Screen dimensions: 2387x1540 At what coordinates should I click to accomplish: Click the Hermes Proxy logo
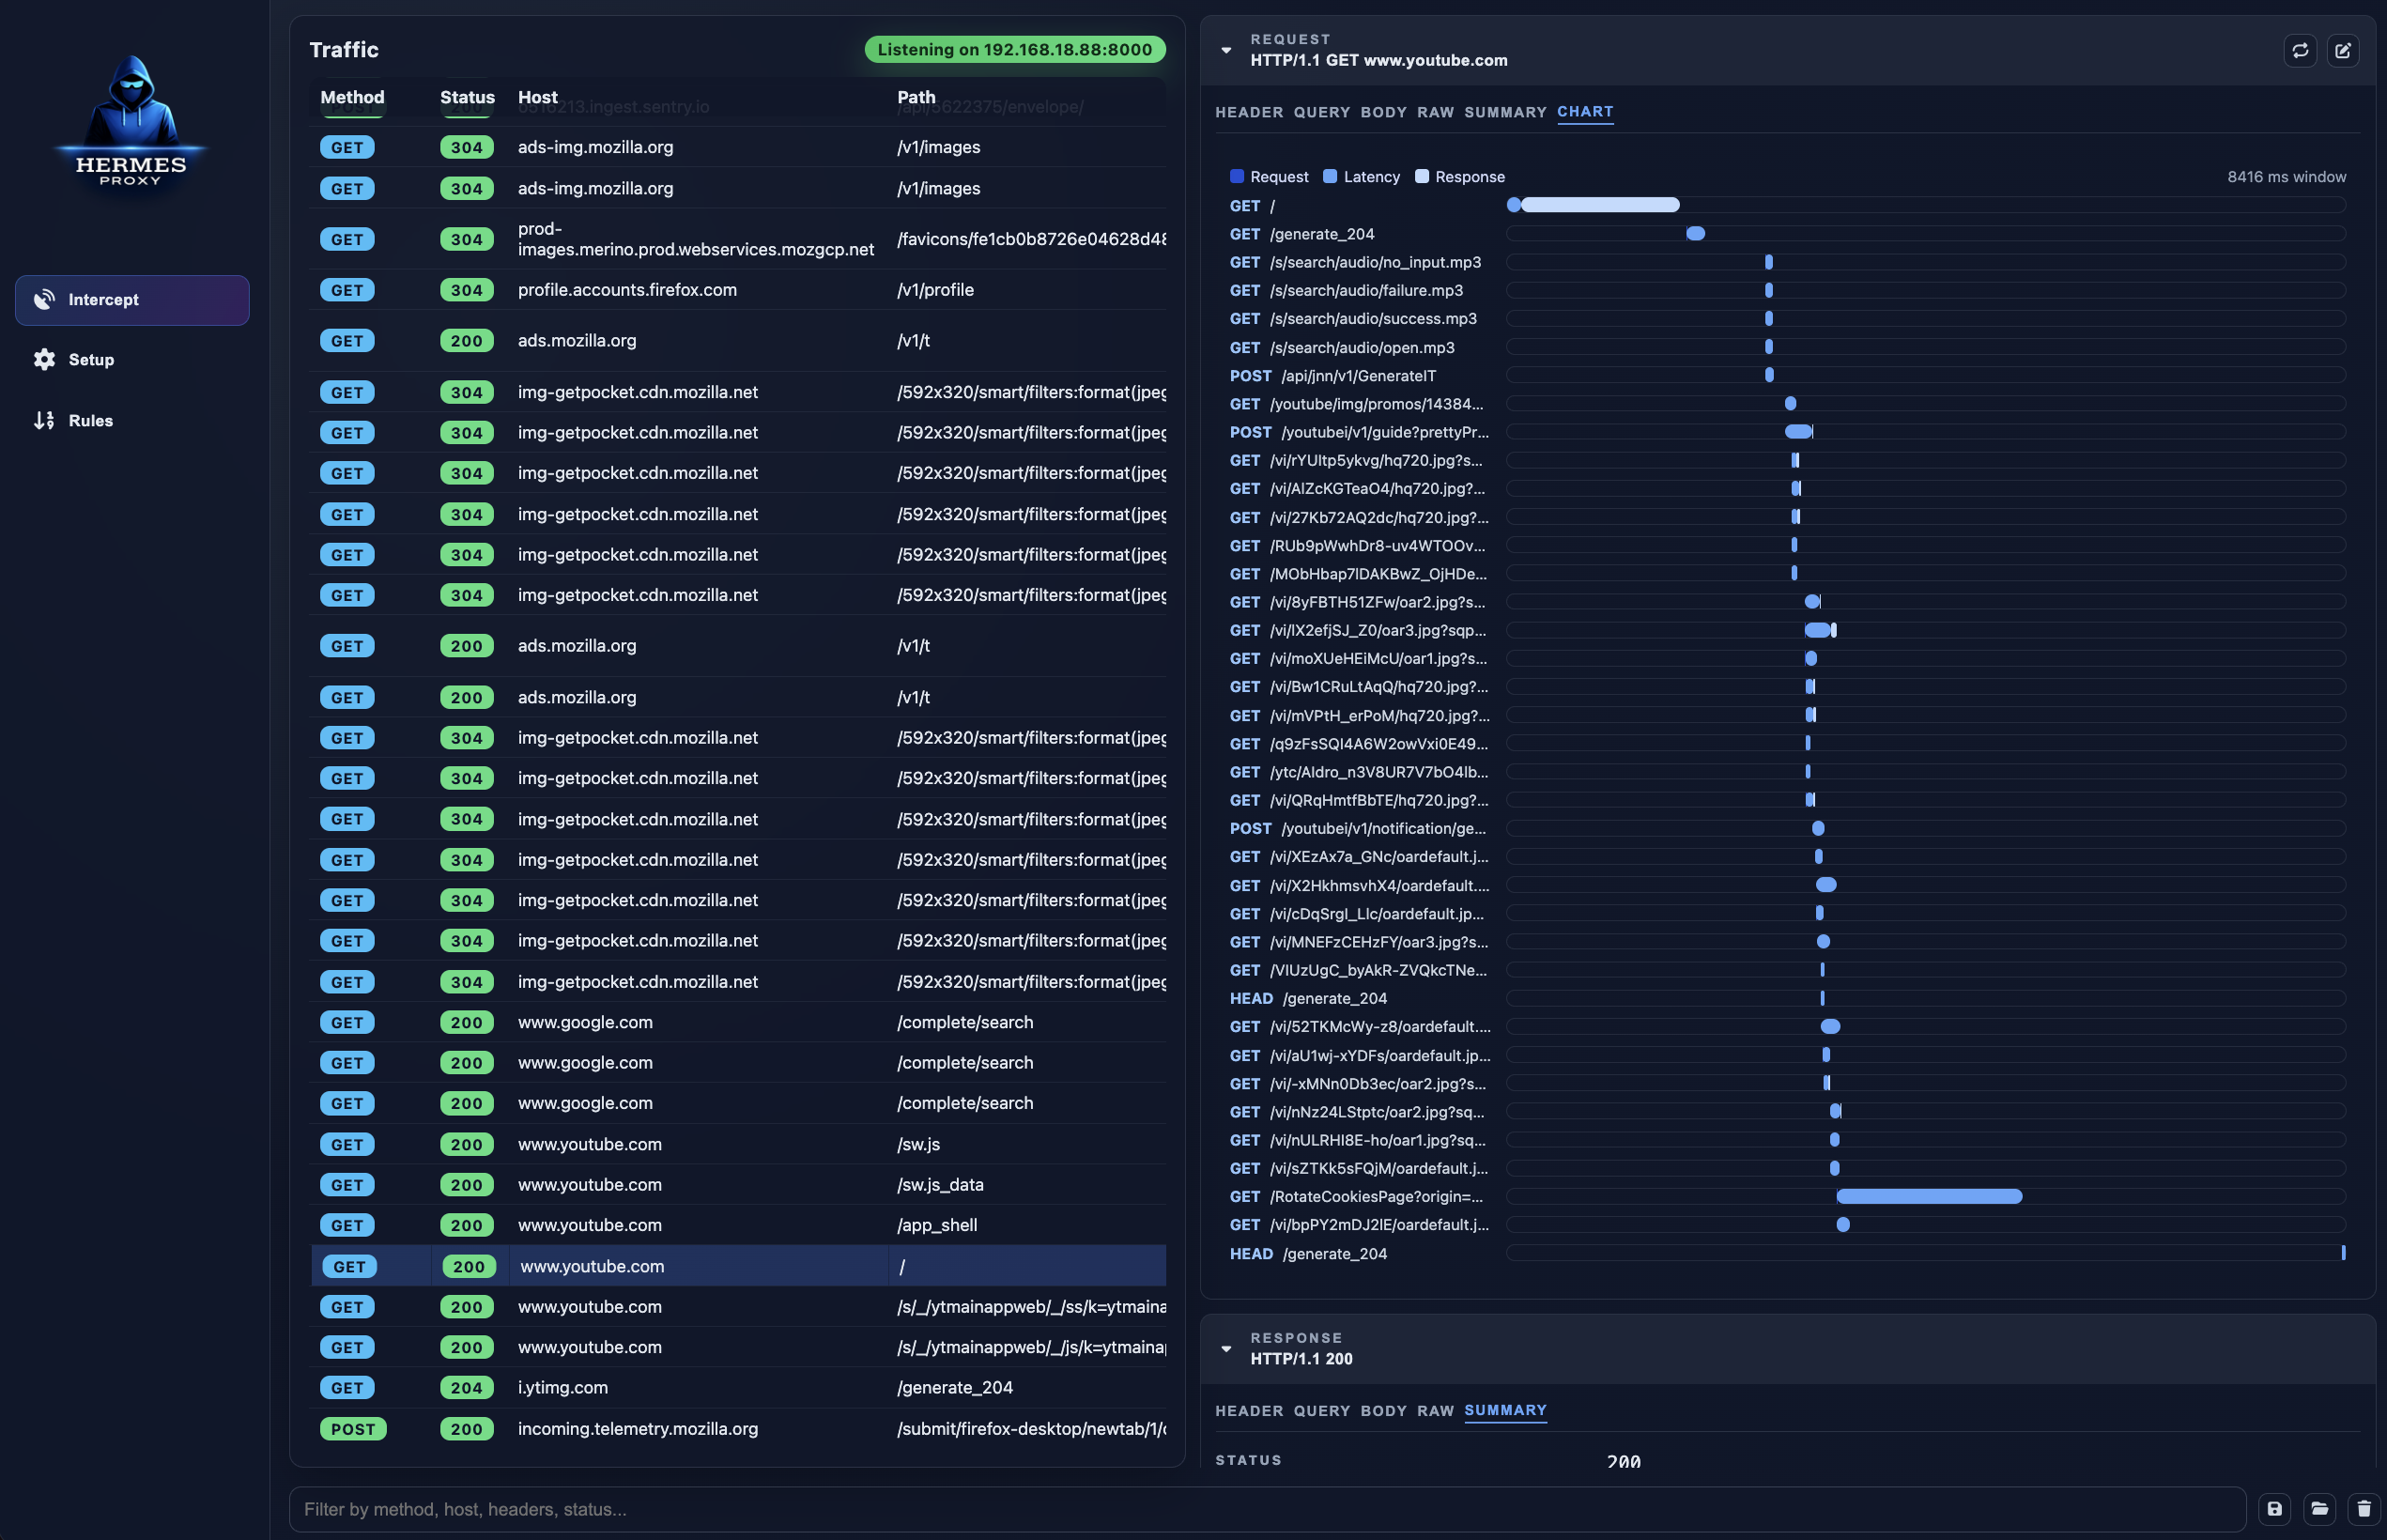click(x=131, y=122)
